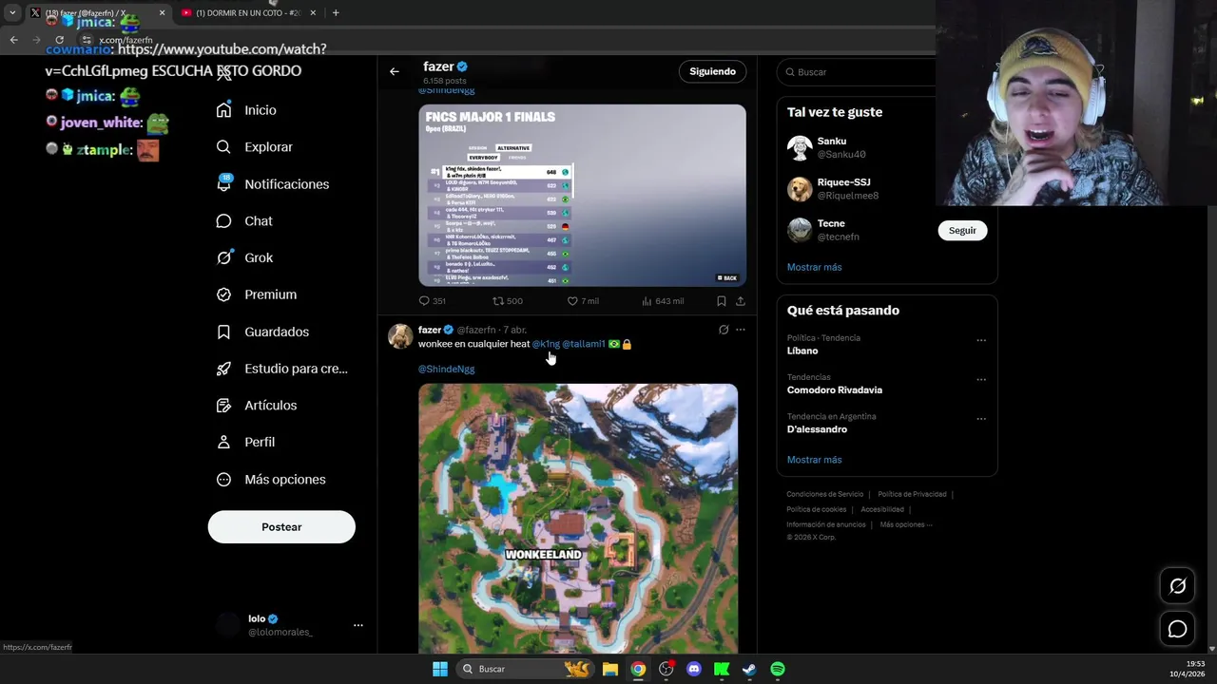Click the Artículos icon
Image resolution: width=1217 pixels, height=684 pixels.
pyautogui.click(x=223, y=406)
